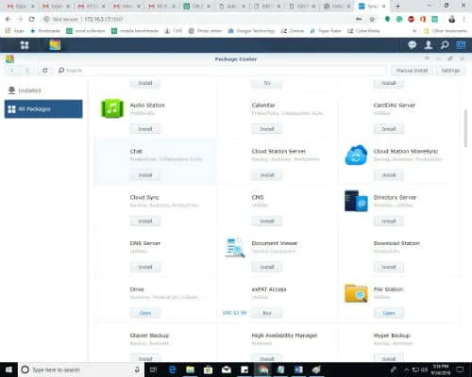The width and height of the screenshot is (472, 377).
Task: Click Manual Install button
Action: click(x=412, y=71)
